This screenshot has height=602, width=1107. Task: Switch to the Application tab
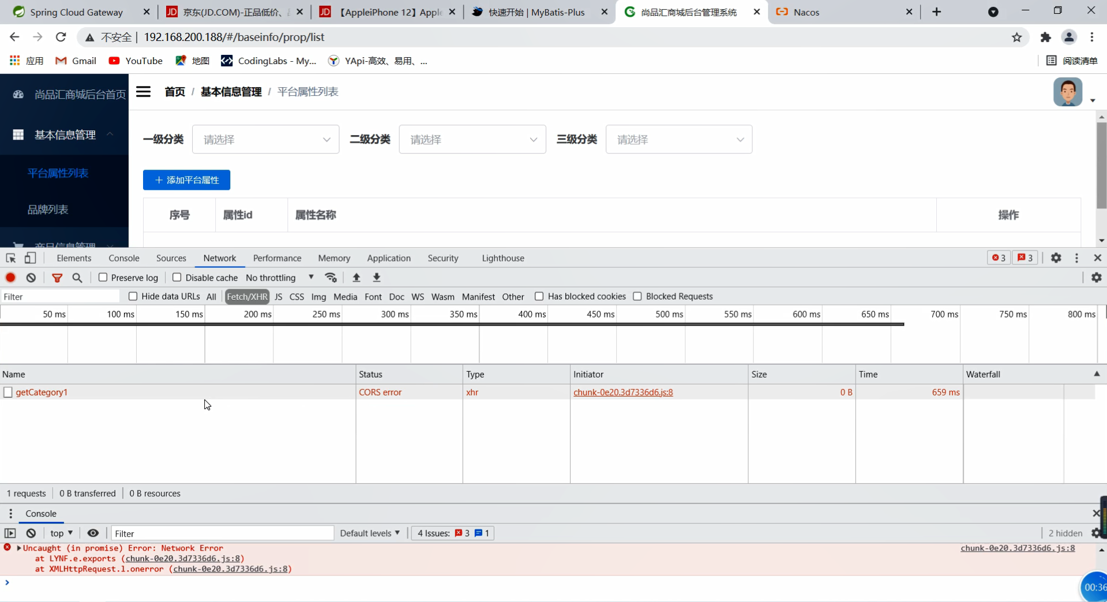tap(389, 258)
